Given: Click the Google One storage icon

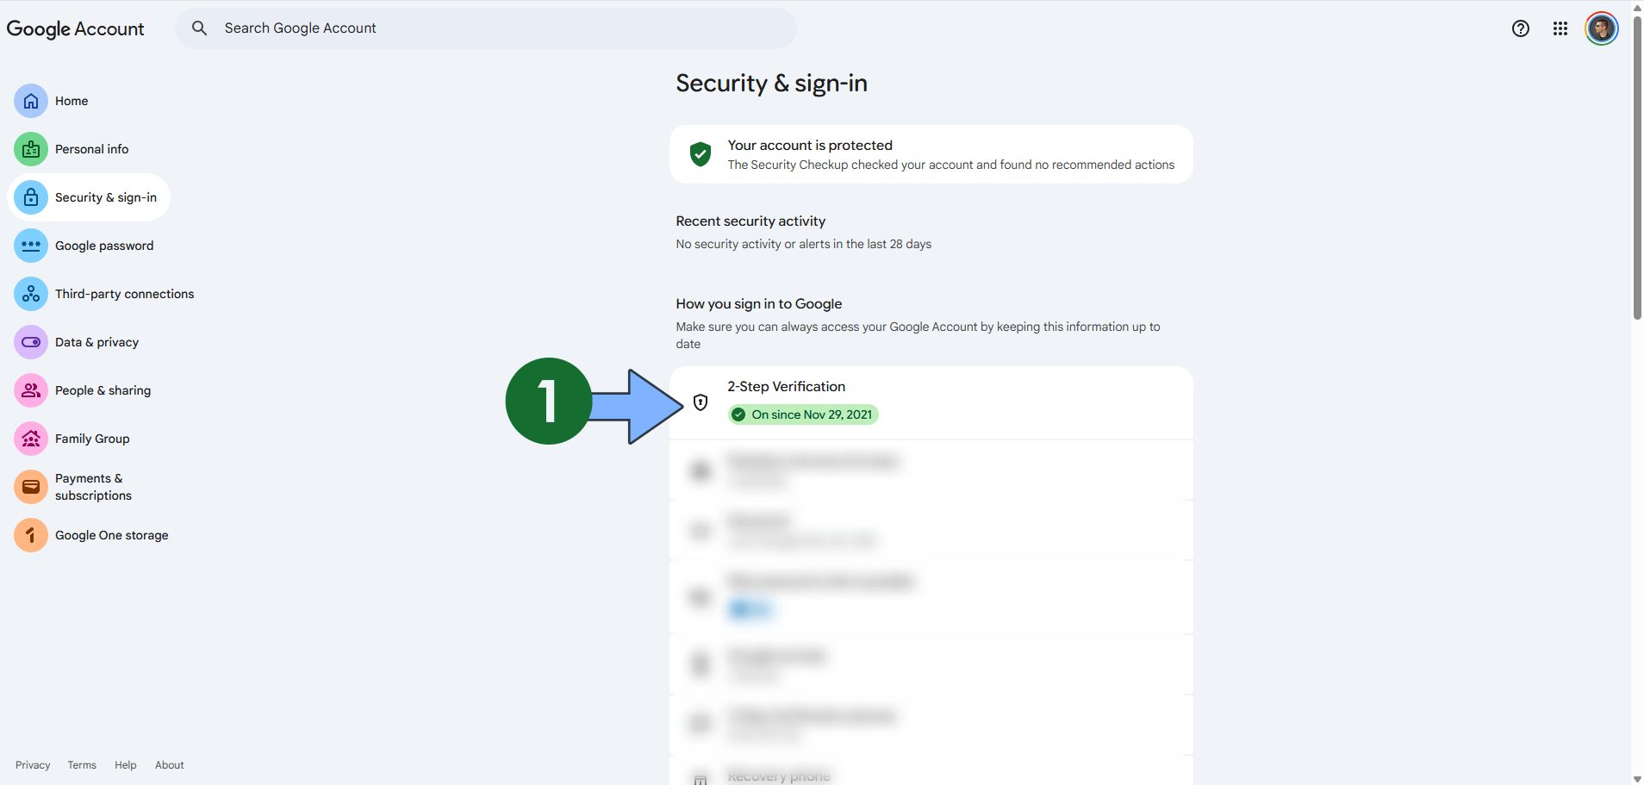Looking at the screenshot, I should pos(30,535).
